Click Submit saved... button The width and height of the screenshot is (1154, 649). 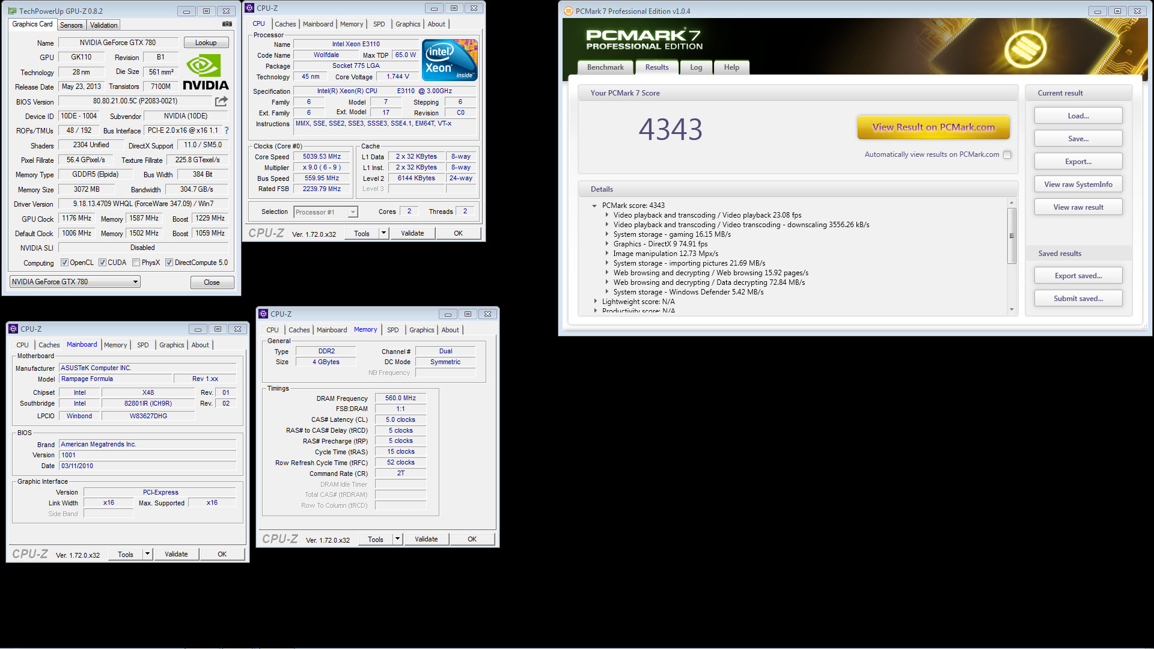click(1078, 299)
